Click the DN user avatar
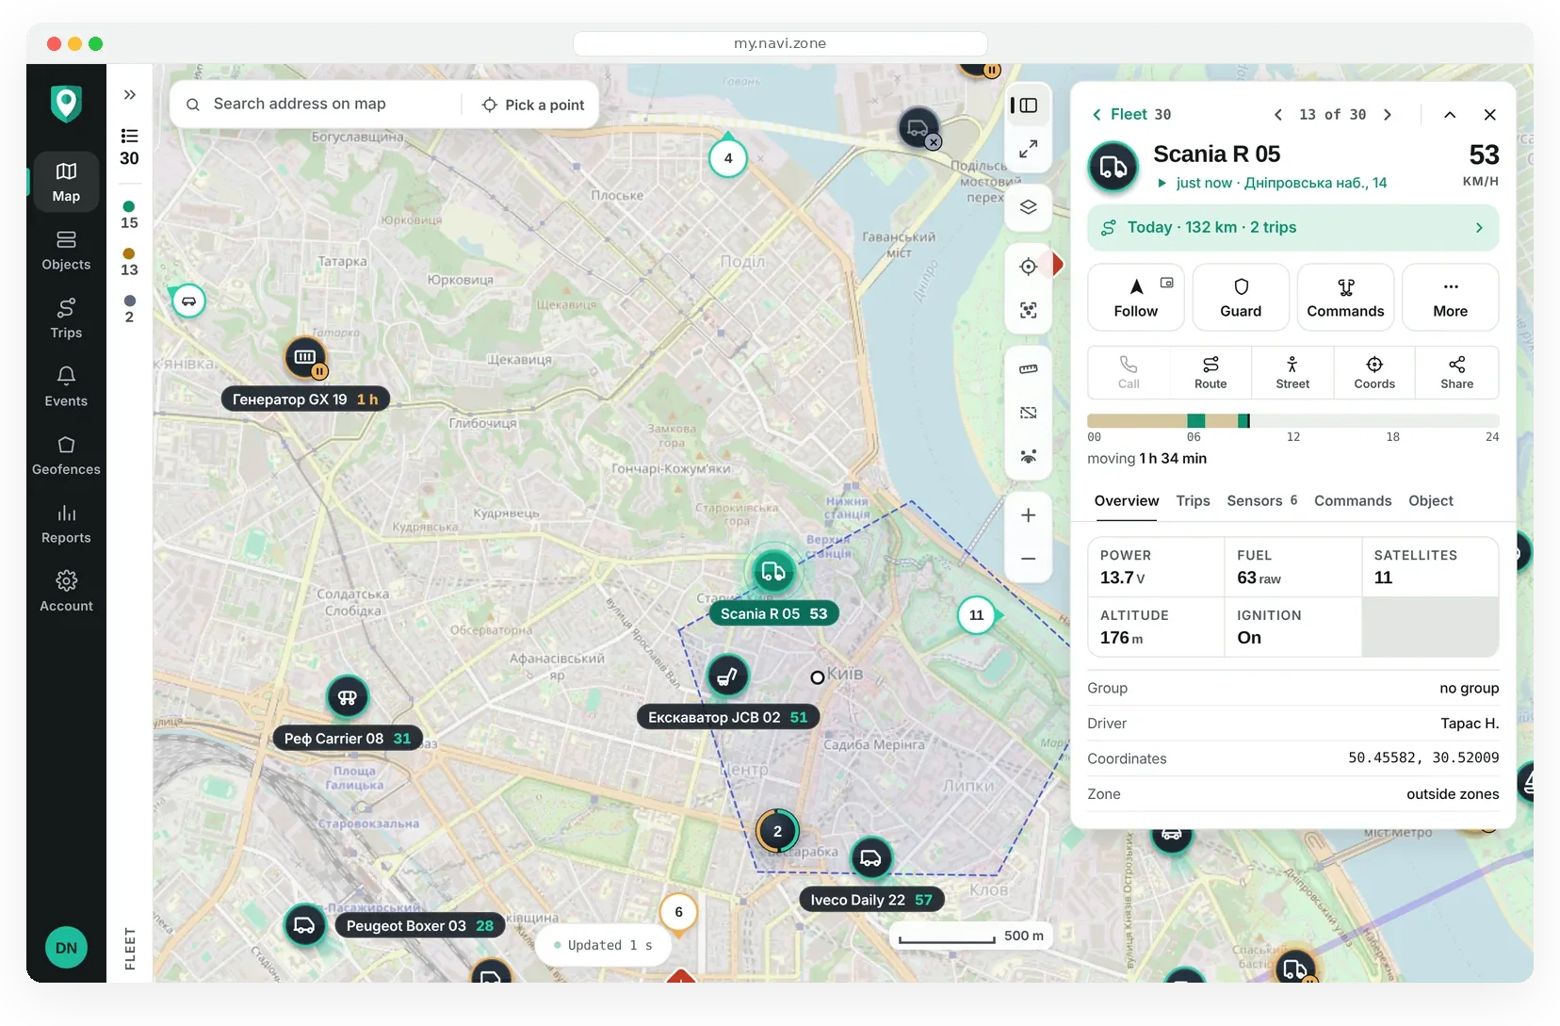 click(66, 948)
